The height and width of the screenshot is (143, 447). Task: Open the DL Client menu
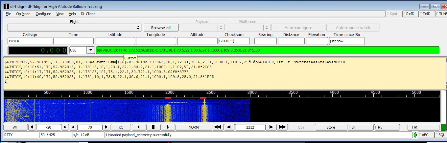(x=88, y=14)
